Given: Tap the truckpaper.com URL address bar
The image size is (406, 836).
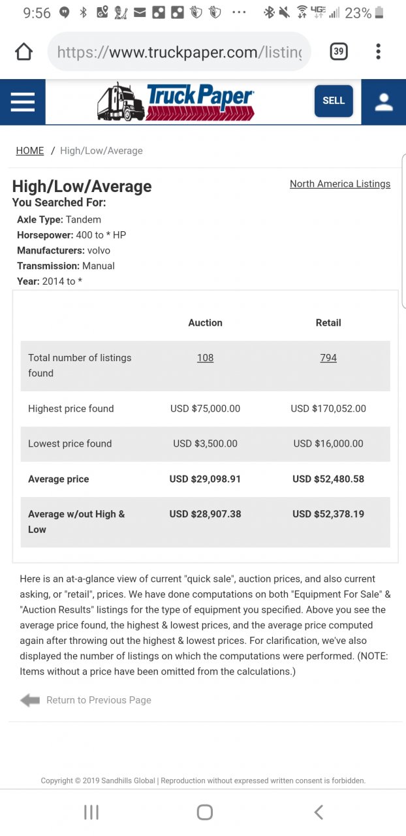Looking at the screenshot, I should (179, 52).
